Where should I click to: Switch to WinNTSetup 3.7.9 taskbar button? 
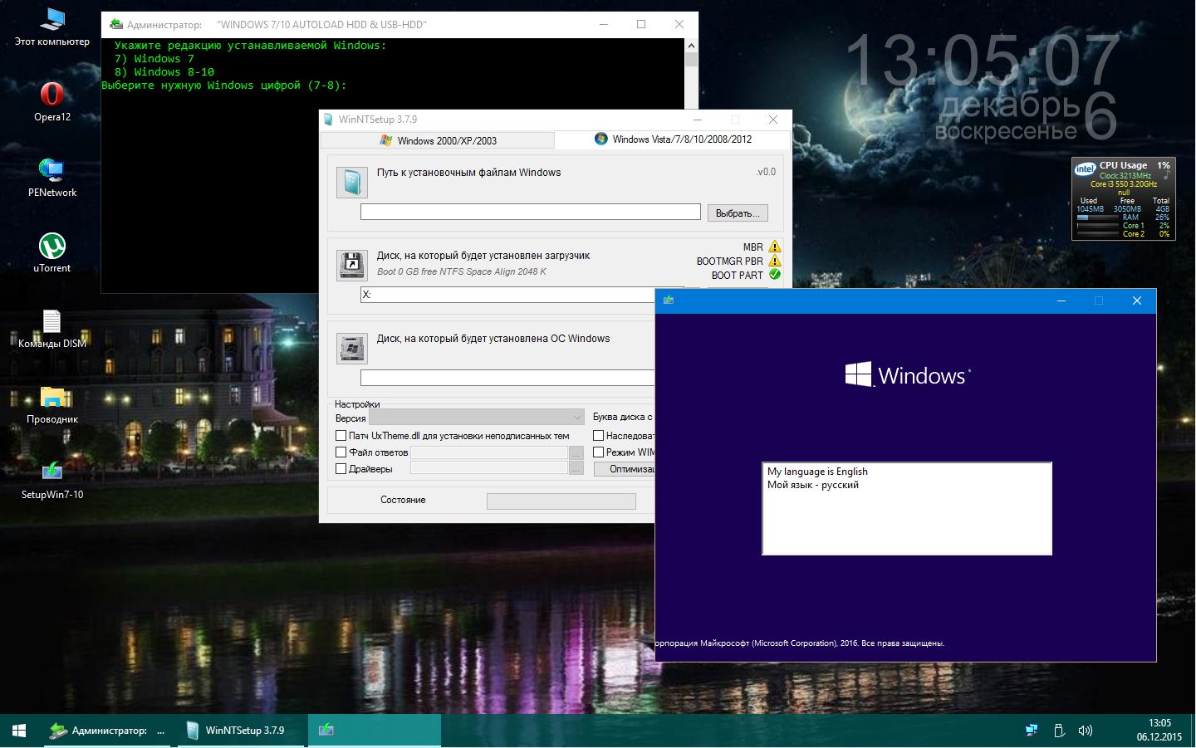coord(243,731)
